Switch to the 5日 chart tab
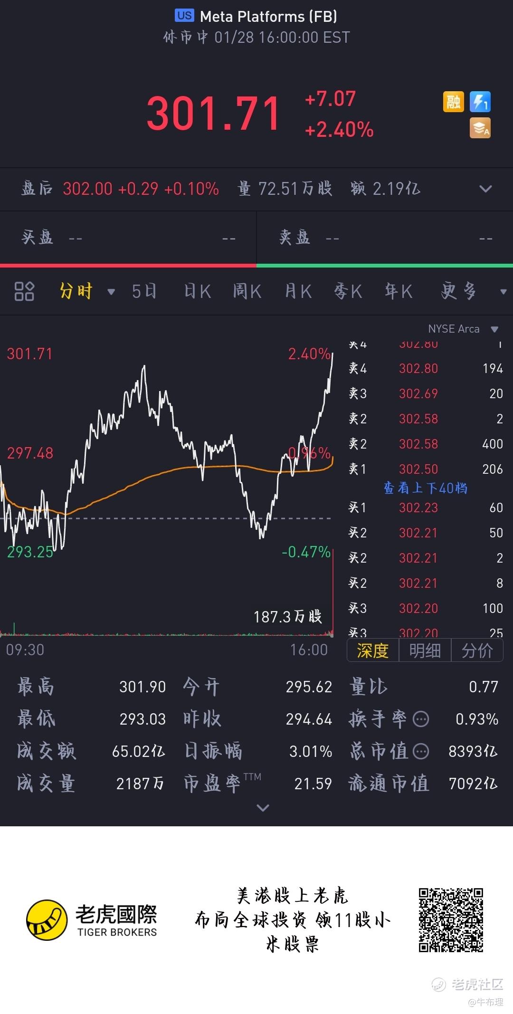This screenshot has width=513, height=1014. pos(144,291)
